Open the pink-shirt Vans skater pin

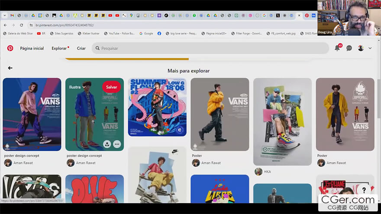(x=32, y=114)
